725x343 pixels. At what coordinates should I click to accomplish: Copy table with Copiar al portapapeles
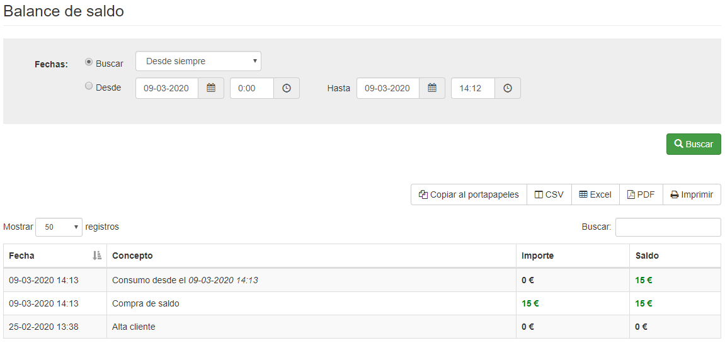pyautogui.click(x=469, y=194)
